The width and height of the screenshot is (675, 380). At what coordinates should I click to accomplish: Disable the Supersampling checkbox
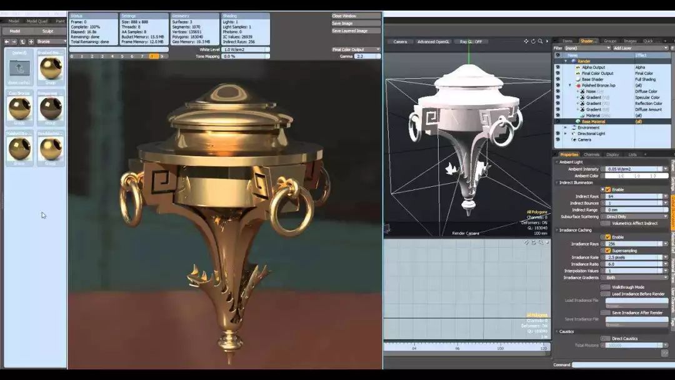click(607, 251)
